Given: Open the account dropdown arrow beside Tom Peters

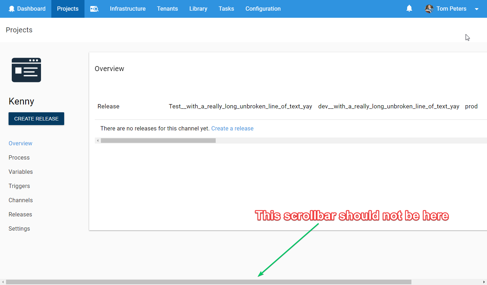Looking at the screenshot, I should (477, 9).
